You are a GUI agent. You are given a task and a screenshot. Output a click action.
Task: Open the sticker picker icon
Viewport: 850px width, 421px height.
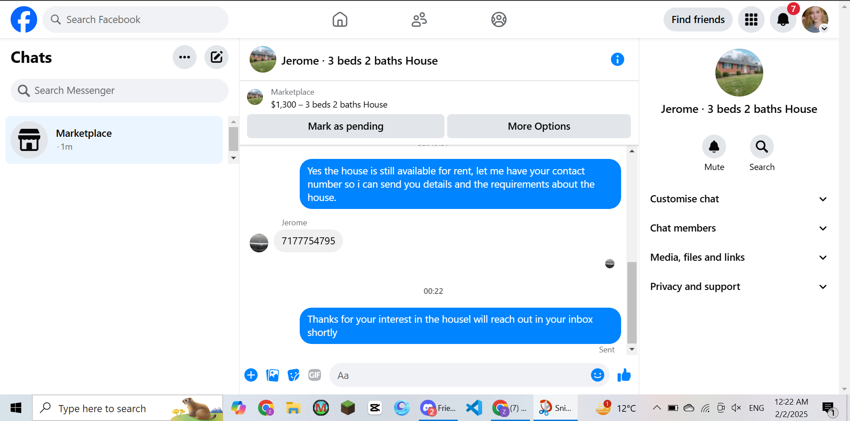click(294, 375)
